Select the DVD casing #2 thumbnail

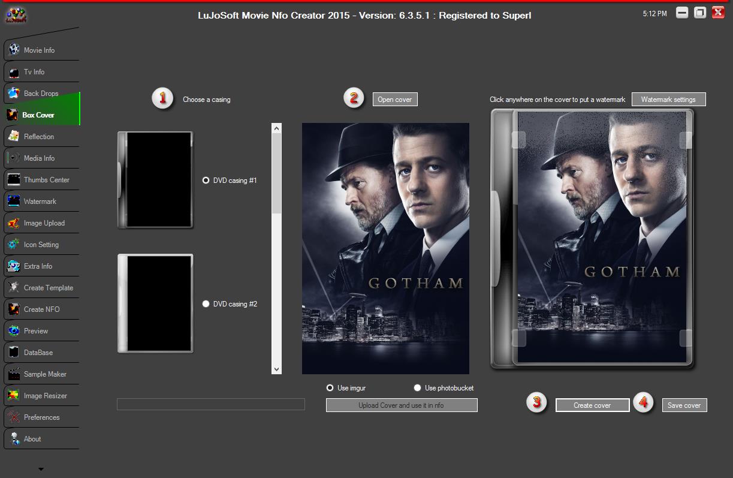click(x=155, y=303)
